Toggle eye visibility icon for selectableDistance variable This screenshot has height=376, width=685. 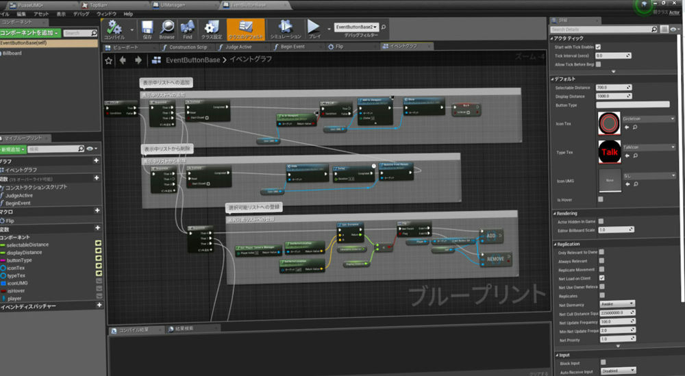[x=98, y=244]
